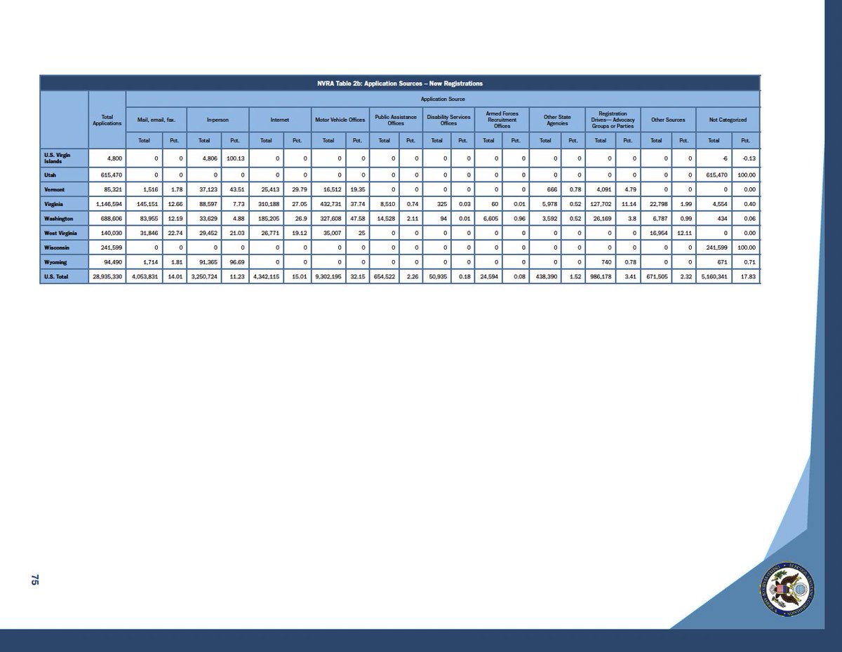
Task: Select the percentage 43.51
Action: [236, 189]
